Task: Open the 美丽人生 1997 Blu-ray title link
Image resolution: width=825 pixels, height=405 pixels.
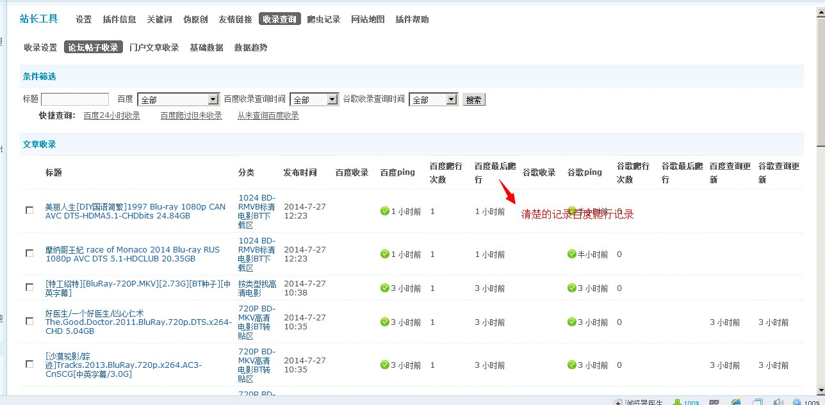Action: 136,211
